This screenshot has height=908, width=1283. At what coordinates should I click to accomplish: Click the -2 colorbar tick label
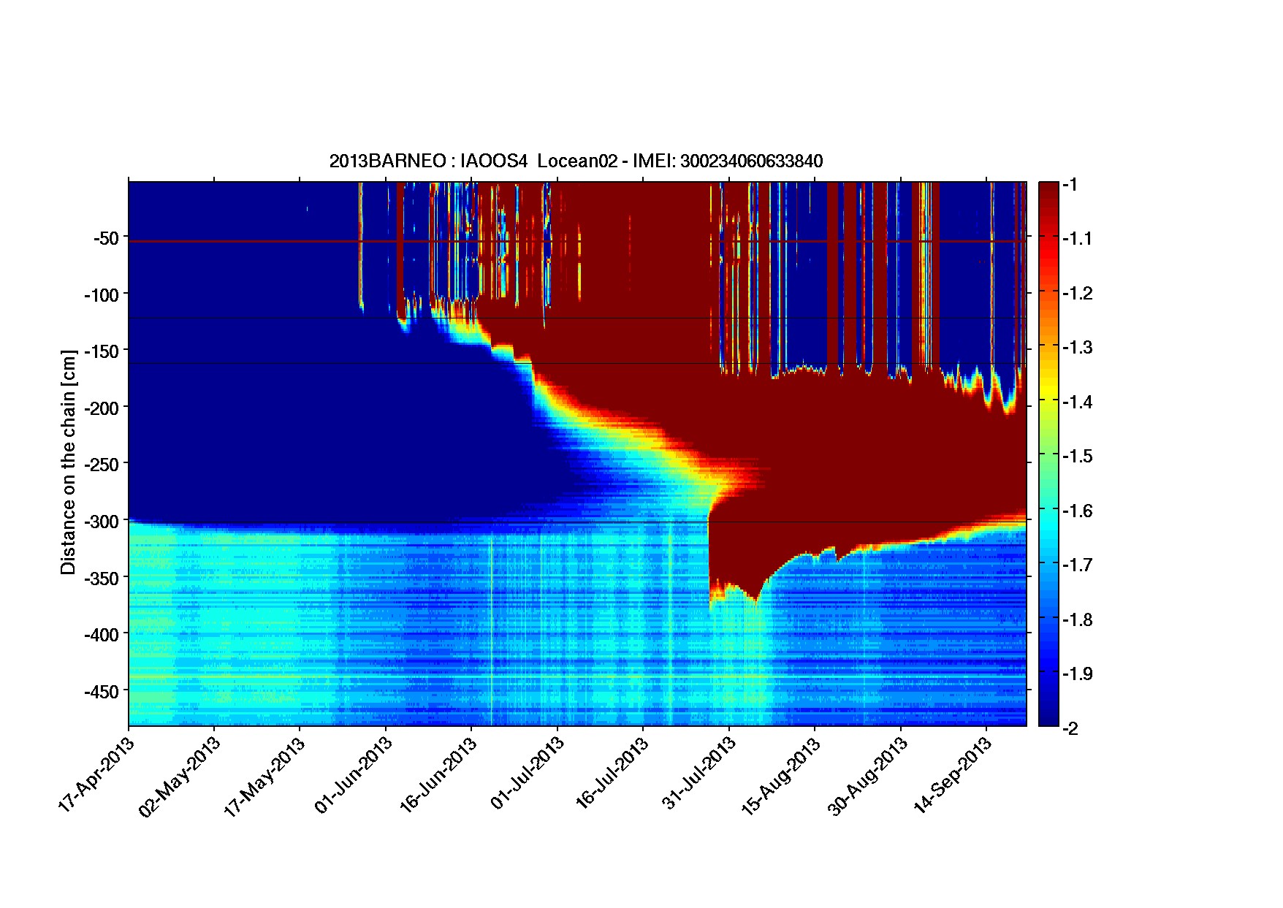[1072, 728]
